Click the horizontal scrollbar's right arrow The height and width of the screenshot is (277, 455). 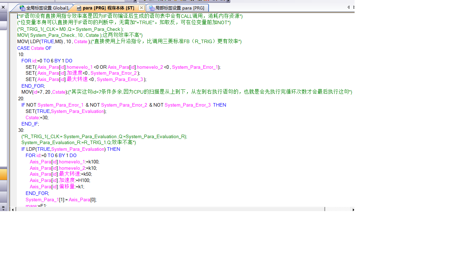(x=353, y=209)
